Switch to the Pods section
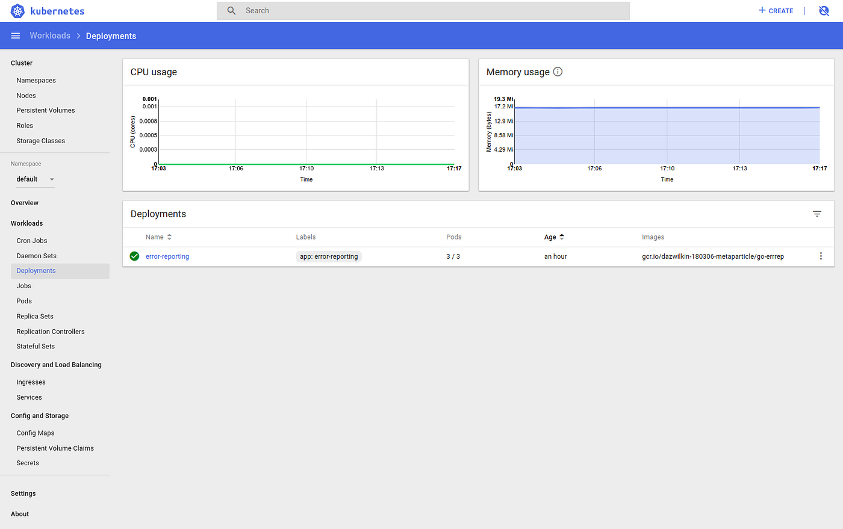 [24, 301]
